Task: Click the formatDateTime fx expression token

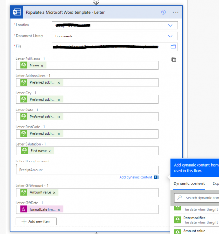Action: pyautogui.click(x=42, y=209)
